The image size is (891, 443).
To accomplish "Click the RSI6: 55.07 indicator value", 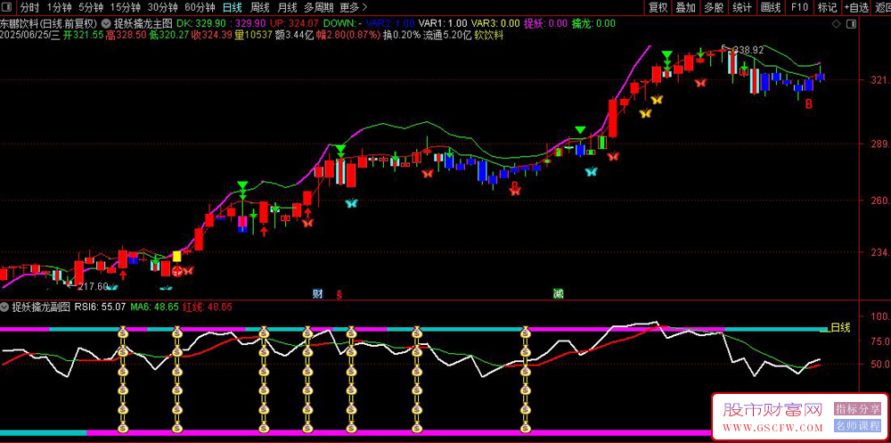I will pos(101,308).
